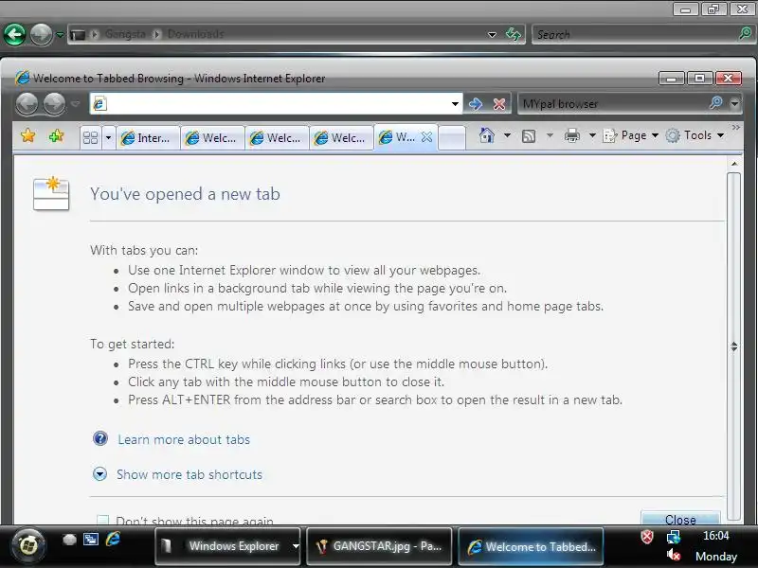Click the network tray icon
758x568 pixels.
click(674, 537)
